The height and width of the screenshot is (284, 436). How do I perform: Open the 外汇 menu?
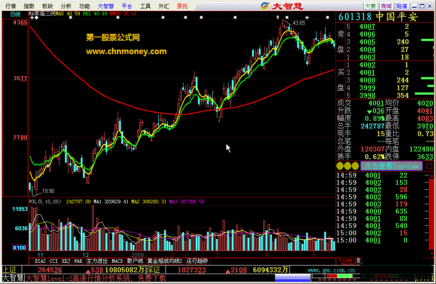coord(164,6)
